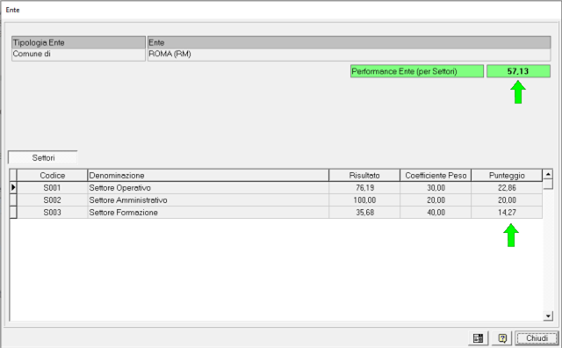
Task: Click the 76,19 result value
Action: [x=364, y=188]
